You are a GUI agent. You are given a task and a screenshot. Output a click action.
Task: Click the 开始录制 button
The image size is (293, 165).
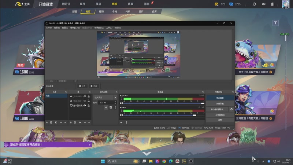(219, 103)
